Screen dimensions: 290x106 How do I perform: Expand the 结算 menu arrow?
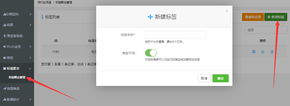[30, 25]
